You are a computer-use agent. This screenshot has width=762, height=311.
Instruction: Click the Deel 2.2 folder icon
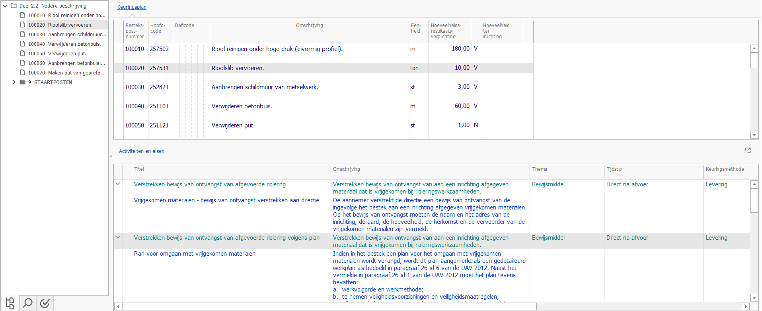click(14, 6)
